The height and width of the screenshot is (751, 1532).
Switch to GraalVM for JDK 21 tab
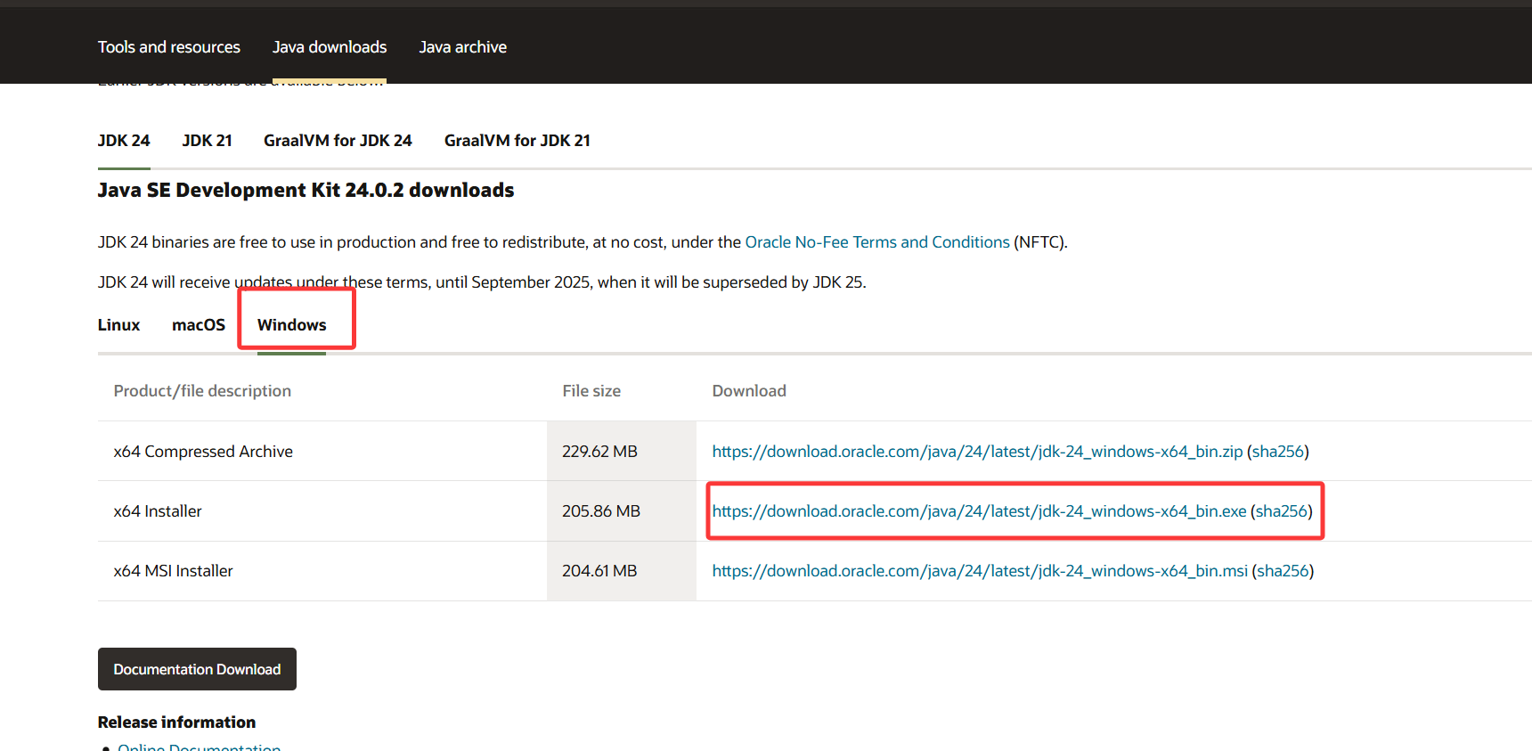517,141
